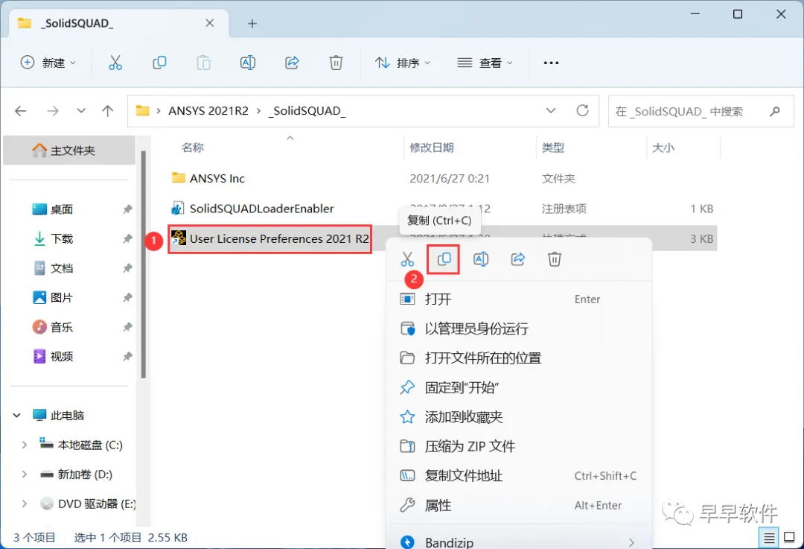Viewport: 804px width, 549px height.
Task: Expand the address bar history dropdown
Action: click(551, 111)
